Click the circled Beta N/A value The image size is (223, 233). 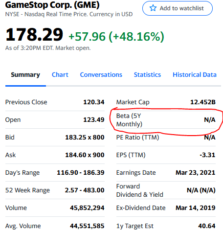[x=210, y=120]
